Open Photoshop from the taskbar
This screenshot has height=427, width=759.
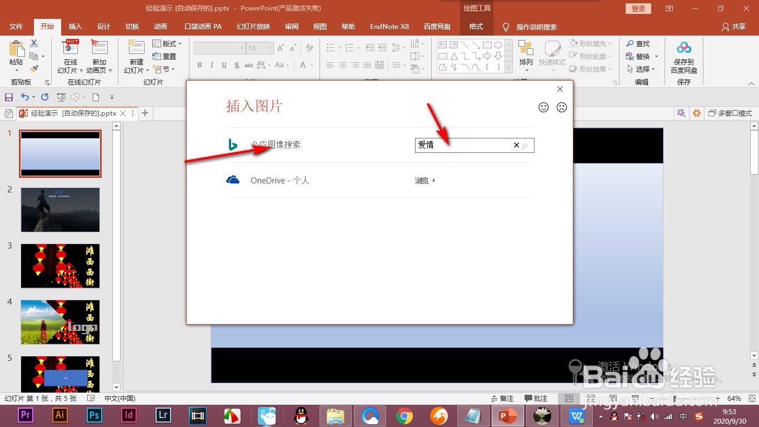pos(94,415)
